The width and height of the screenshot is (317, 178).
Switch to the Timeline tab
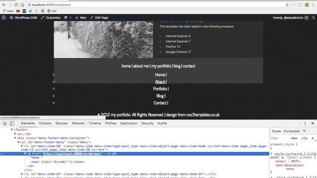pyautogui.click(x=95, y=123)
